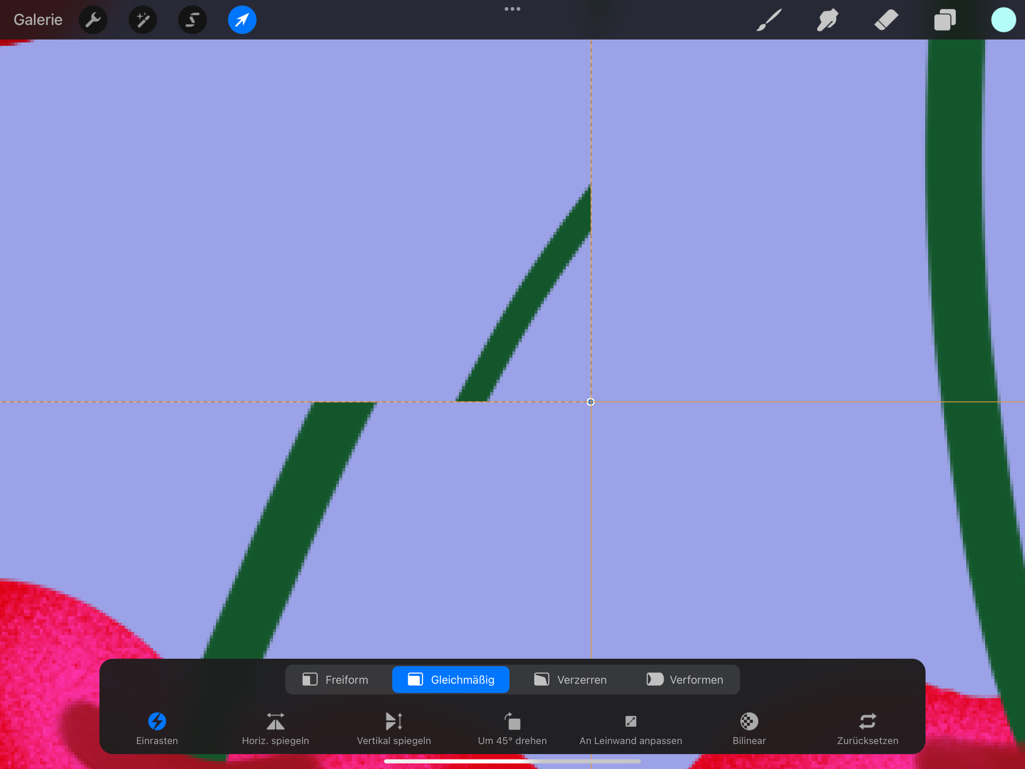Click the transform handle at guide intersection
The width and height of the screenshot is (1025, 769).
(x=590, y=402)
